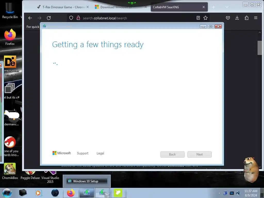Click the insecure connection padlock icon
The image size is (264, 198).
point(78,18)
